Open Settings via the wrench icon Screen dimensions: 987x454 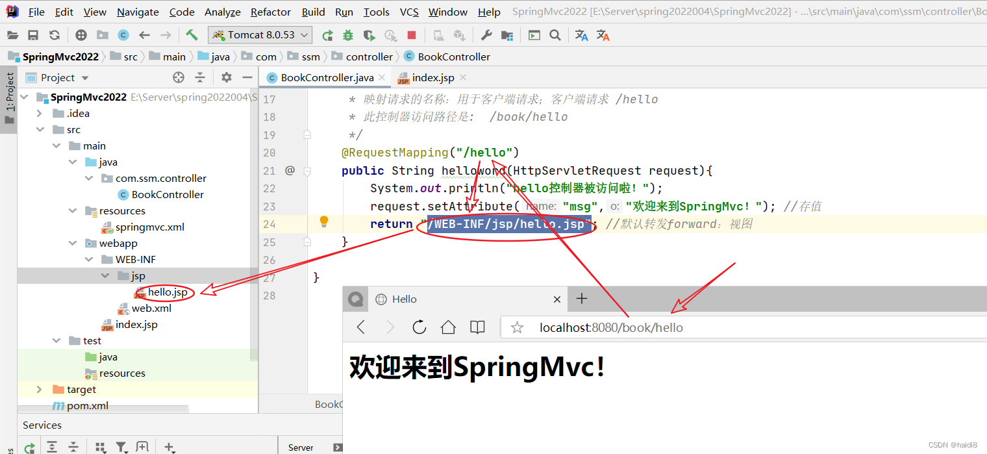click(486, 35)
